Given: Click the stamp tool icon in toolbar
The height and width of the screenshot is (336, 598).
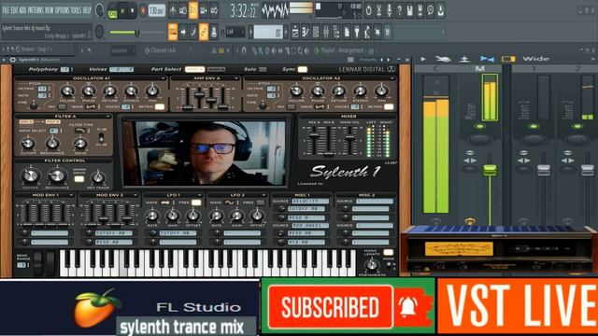Looking at the screenshot, I should pos(214,32).
